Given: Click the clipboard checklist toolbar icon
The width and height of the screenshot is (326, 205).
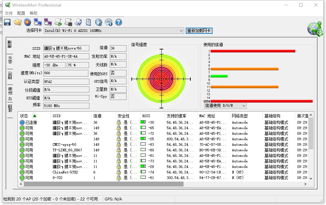Looking at the screenshot, I should [88, 22].
